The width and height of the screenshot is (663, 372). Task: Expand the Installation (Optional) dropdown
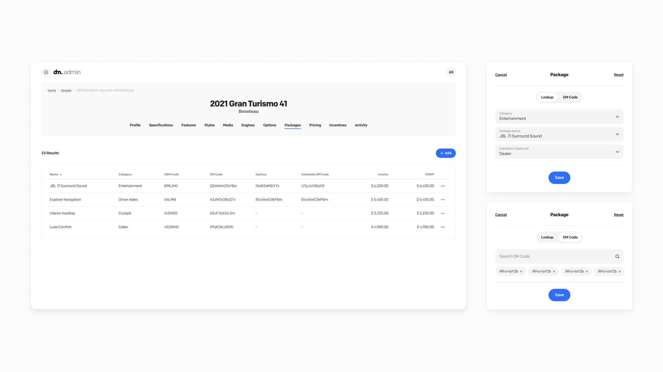pyautogui.click(x=559, y=152)
